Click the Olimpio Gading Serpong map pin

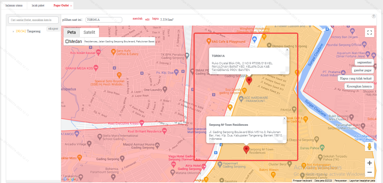[269, 45]
